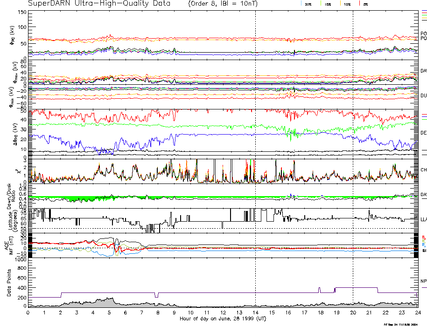Click the hour 24 x-axis tick label
The width and height of the screenshot is (427, 326).
pyautogui.click(x=417, y=312)
